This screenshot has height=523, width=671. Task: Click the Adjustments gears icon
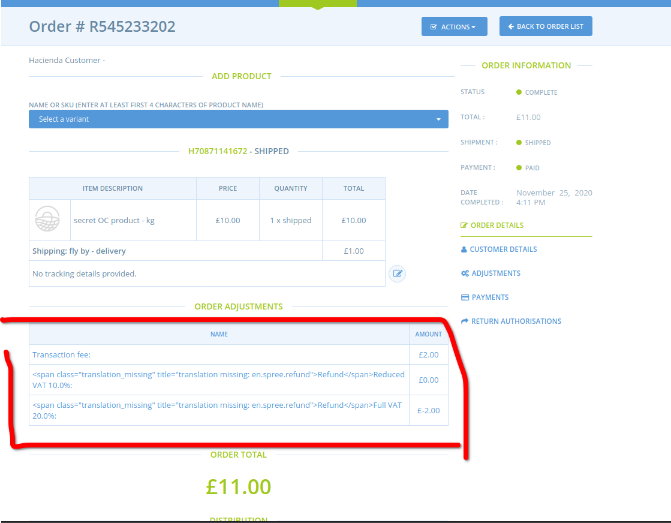(465, 273)
